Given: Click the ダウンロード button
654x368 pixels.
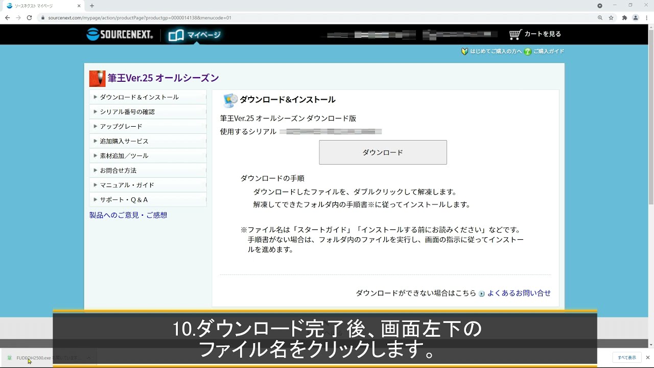Looking at the screenshot, I should click(383, 152).
